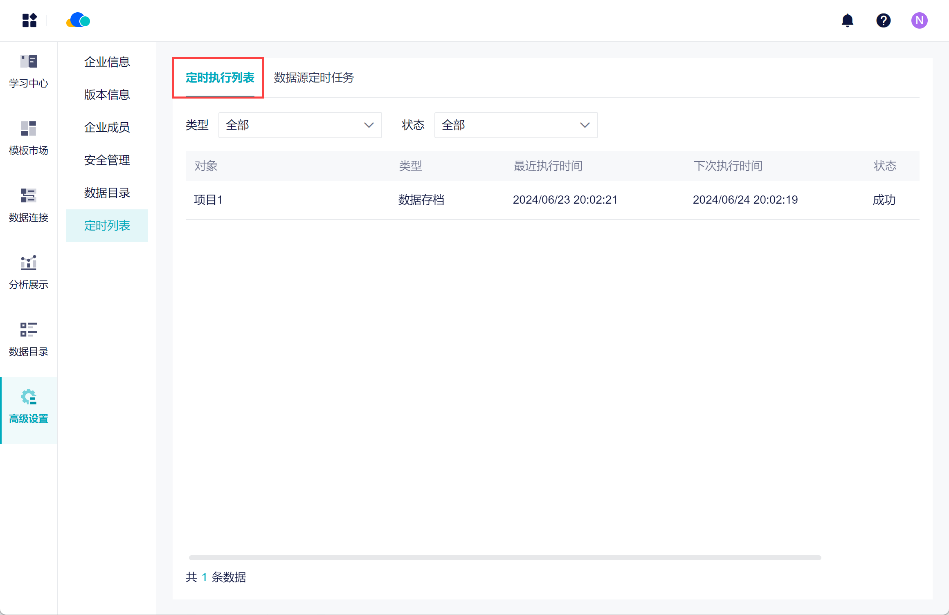Screen dimensions: 949x615
Task: Click the horizontal table scrollbar
Action: (504, 558)
